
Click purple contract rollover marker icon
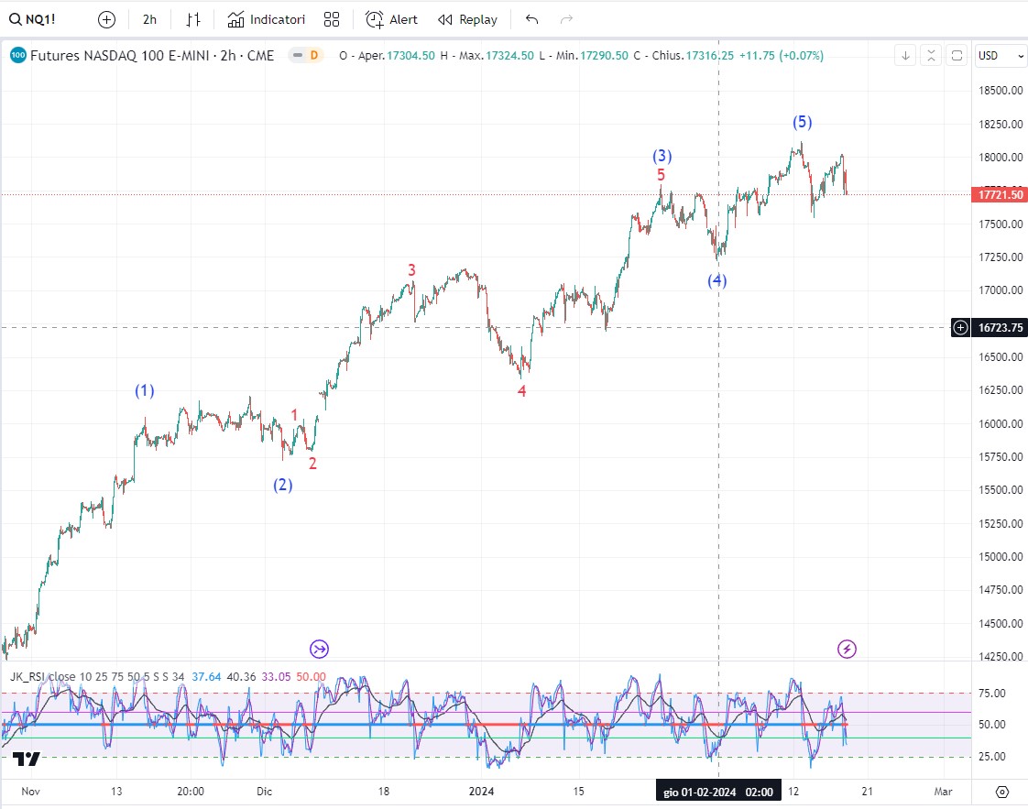coord(319,649)
